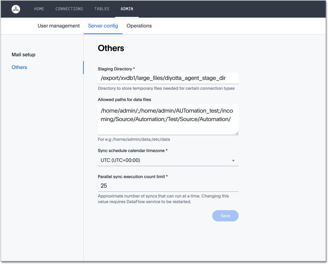The height and width of the screenshot is (264, 328).
Task: Select the ADMIN nav item
Action: pyautogui.click(x=127, y=9)
